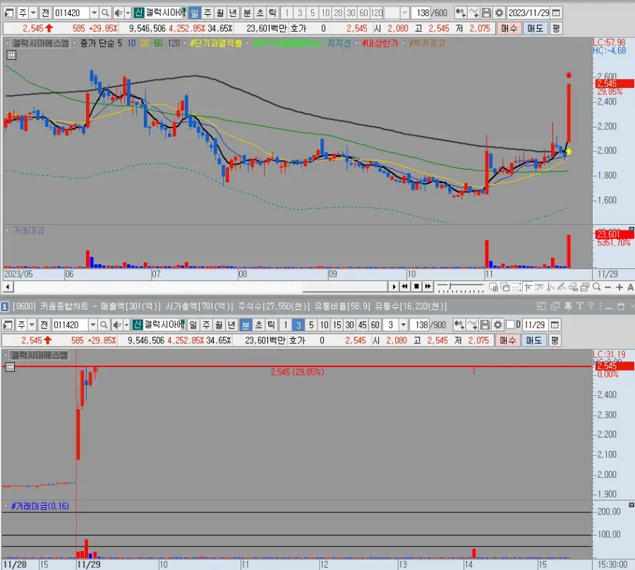Viewport: 635px width, 570px height.
Task: Expand speaker dropdown arrow in bottom toolbar
Action: coord(126,325)
